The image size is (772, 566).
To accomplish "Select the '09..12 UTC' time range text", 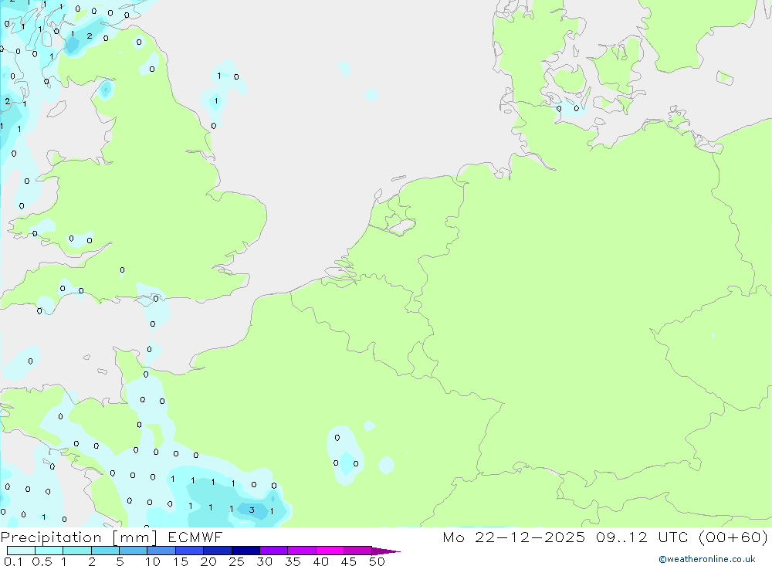I will coord(642,537).
